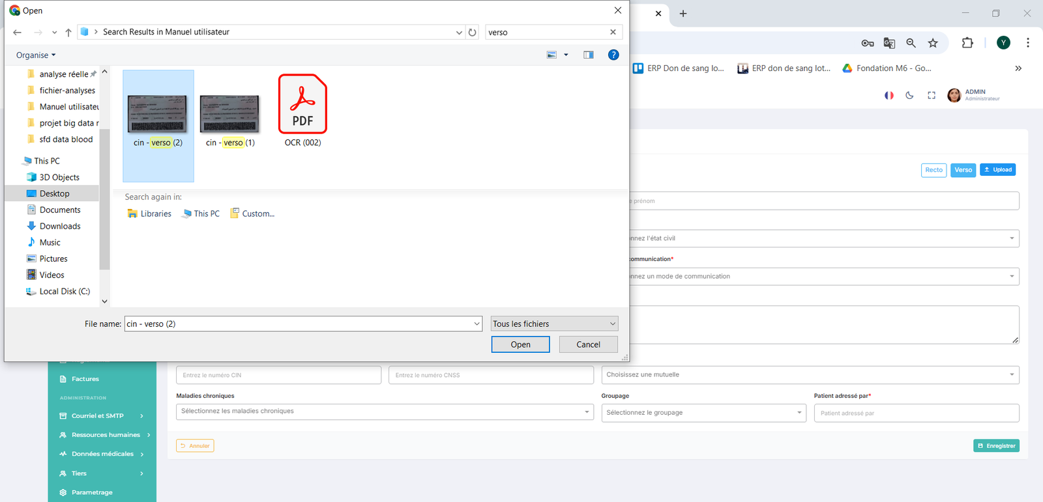This screenshot has width=1043, height=502.
Task: Open the Organise menu
Action: pyautogui.click(x=36, y=55)
